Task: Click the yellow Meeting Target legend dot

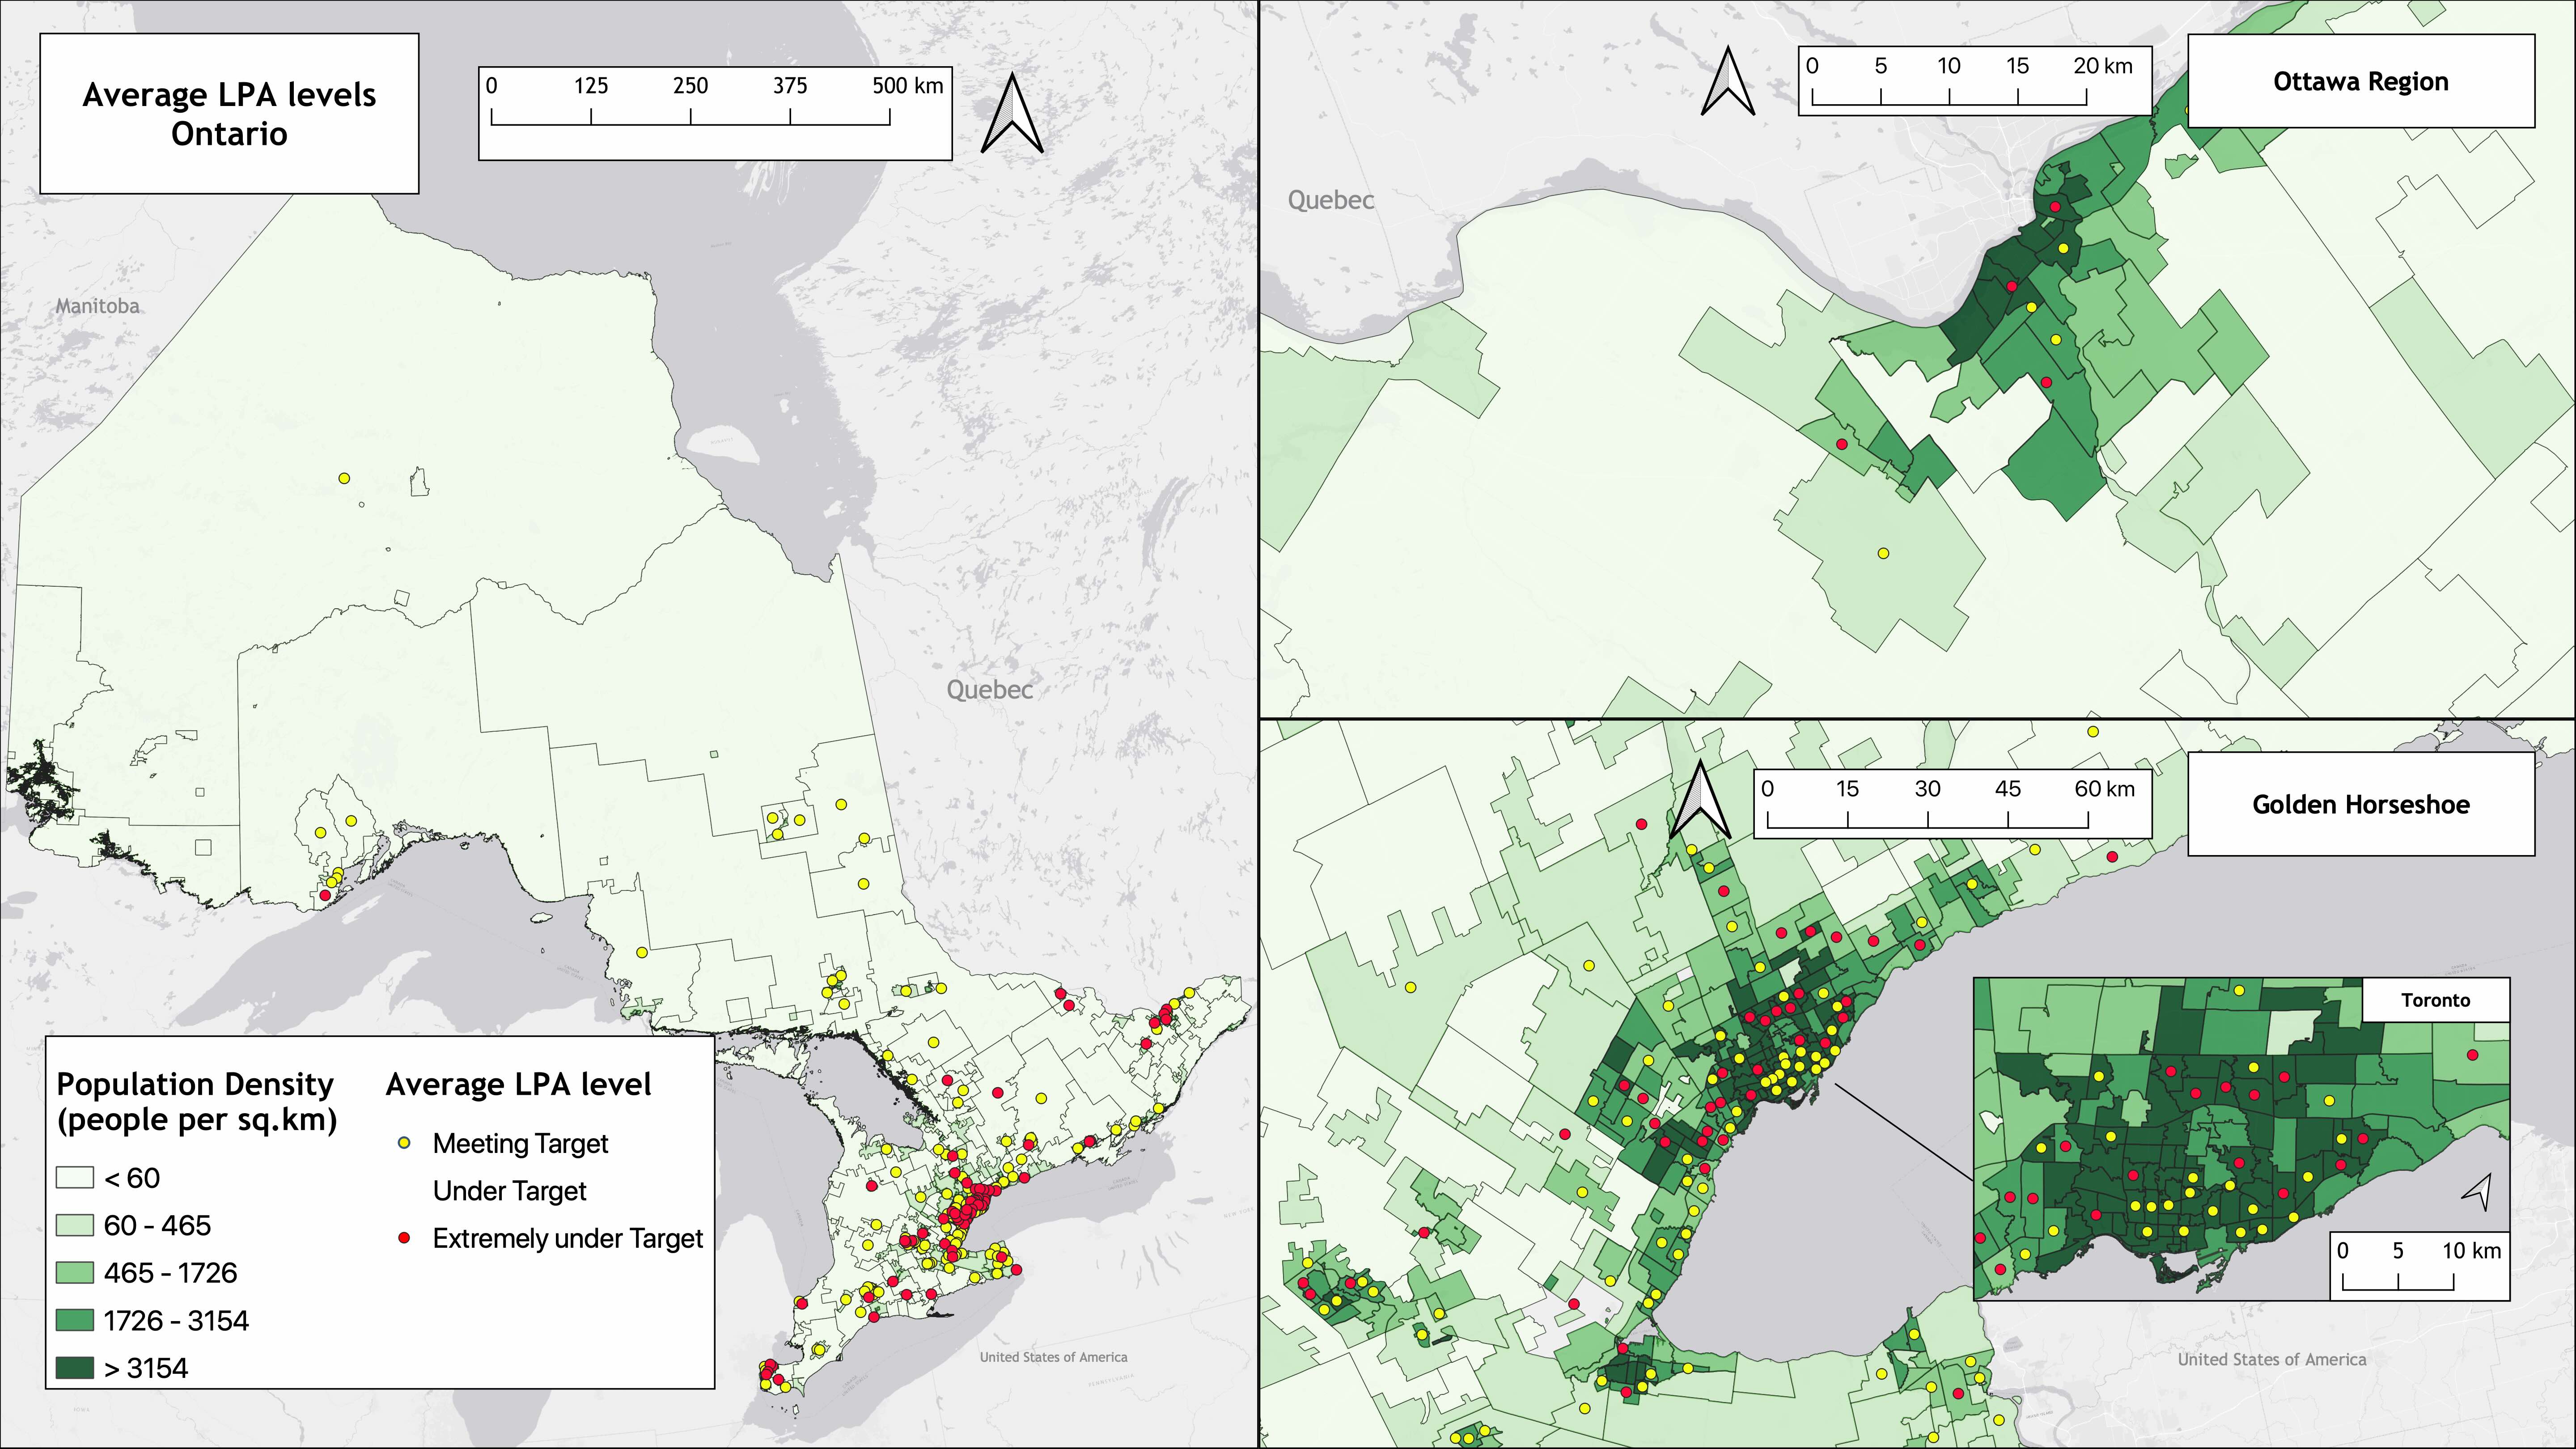Action: (404, 1143)
